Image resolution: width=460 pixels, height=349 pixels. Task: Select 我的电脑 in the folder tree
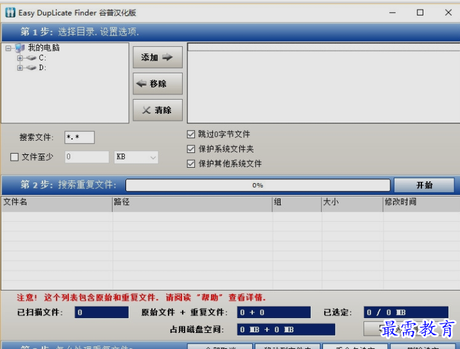pyautogui.click(x=44, y=48)
